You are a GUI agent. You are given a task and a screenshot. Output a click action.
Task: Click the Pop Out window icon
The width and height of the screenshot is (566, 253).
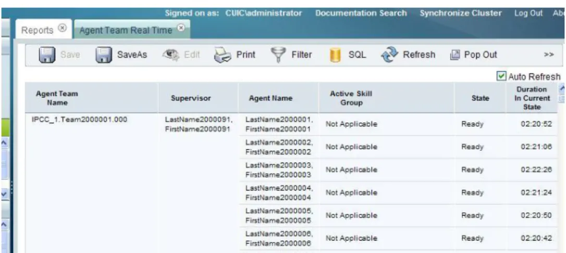[x=455, y=55]
